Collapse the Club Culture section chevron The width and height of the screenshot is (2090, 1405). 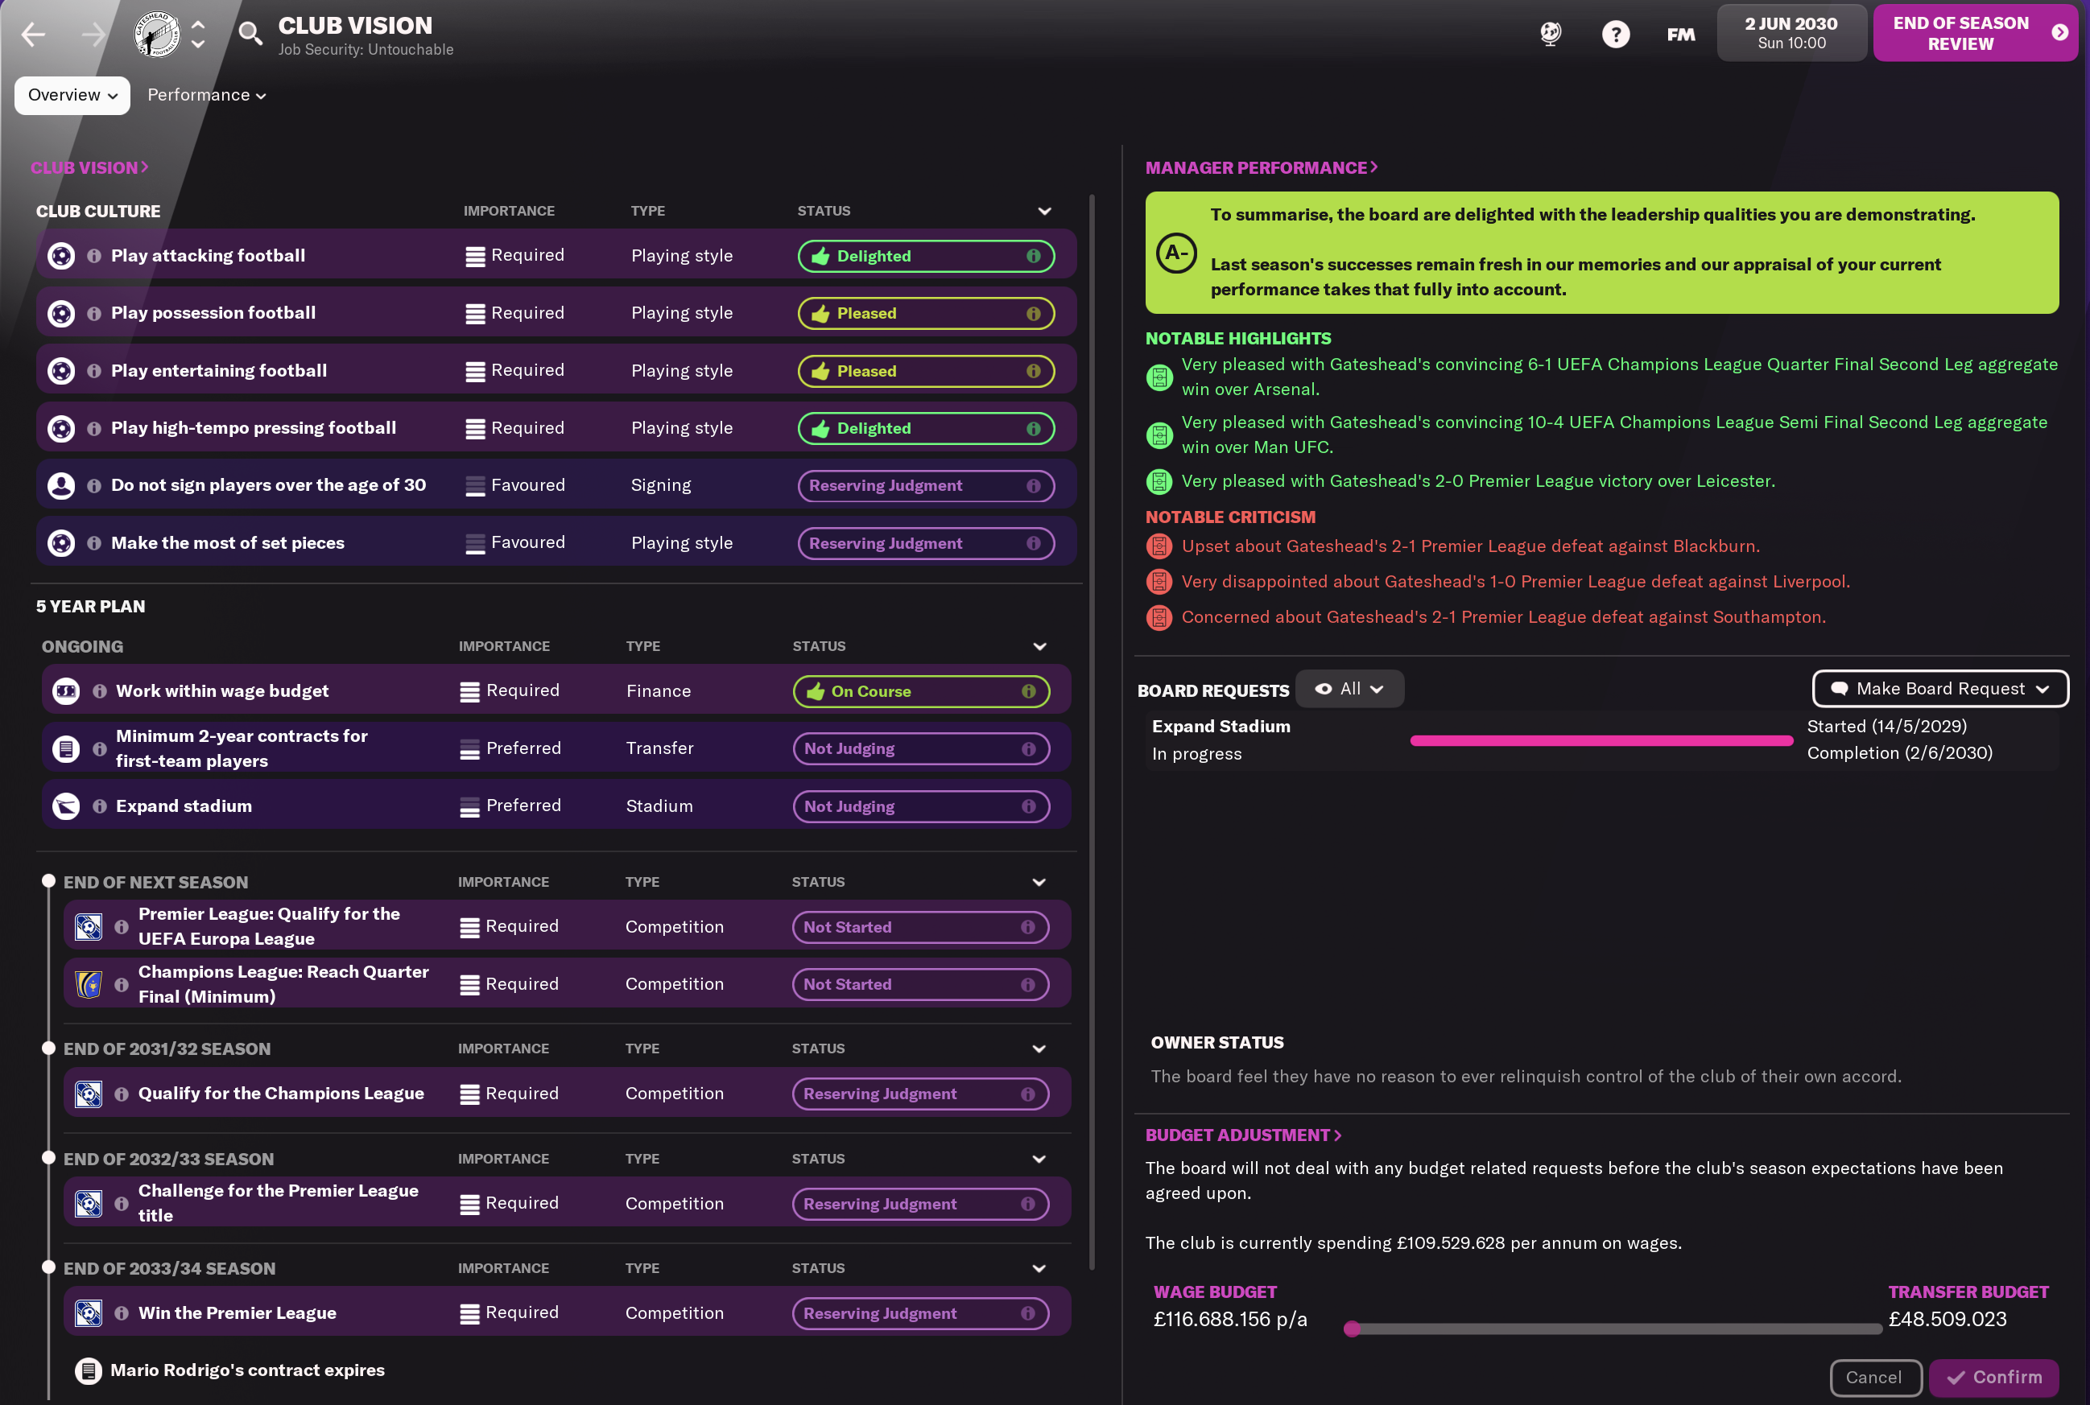point(1044,212)
